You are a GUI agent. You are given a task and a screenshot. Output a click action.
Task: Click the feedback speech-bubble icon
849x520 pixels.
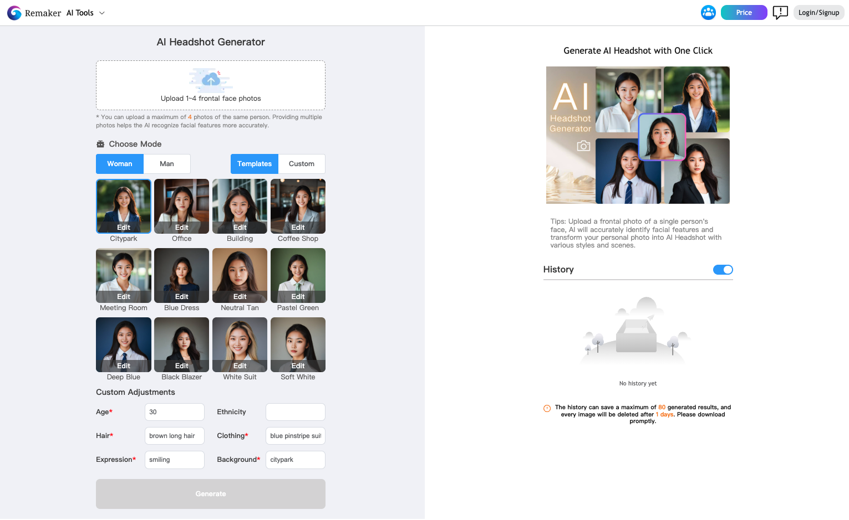pos(780,12)
